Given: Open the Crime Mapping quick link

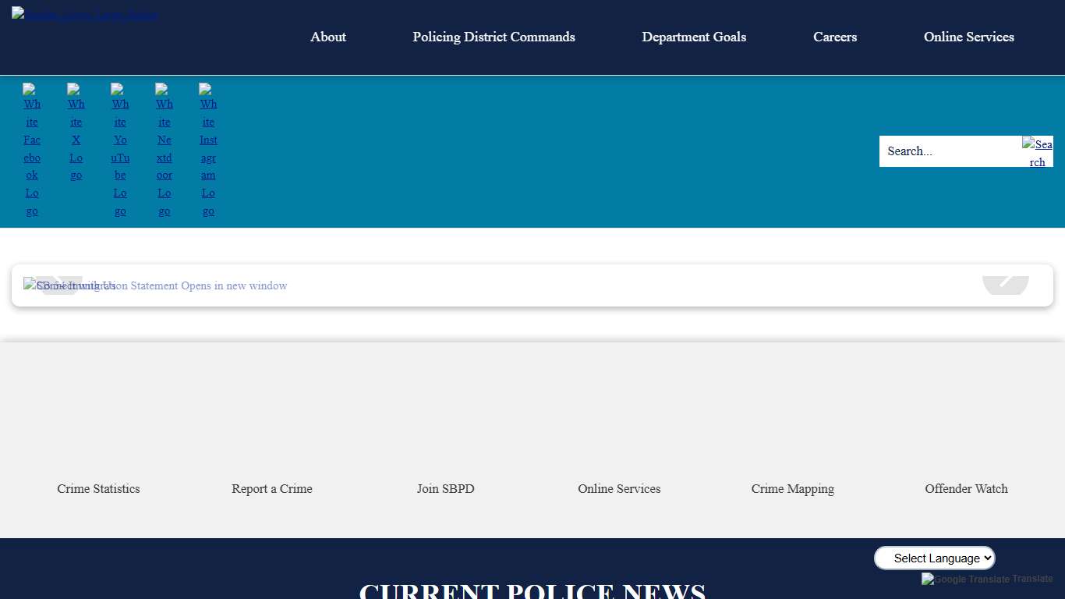Looking at the screenshot, I should 792,488.
